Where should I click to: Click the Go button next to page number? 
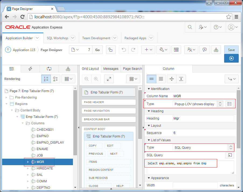coord(97,50)
